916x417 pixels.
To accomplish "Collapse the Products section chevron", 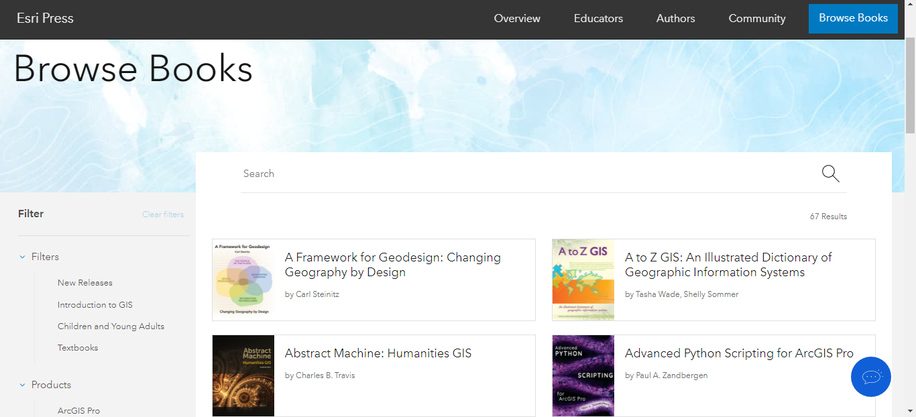I will (x=23, y=385).
